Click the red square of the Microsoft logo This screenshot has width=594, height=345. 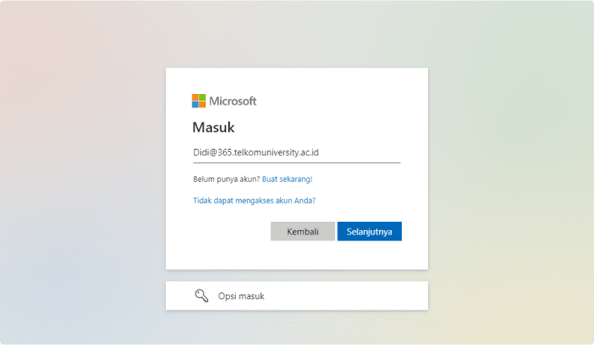coord(195,97)
